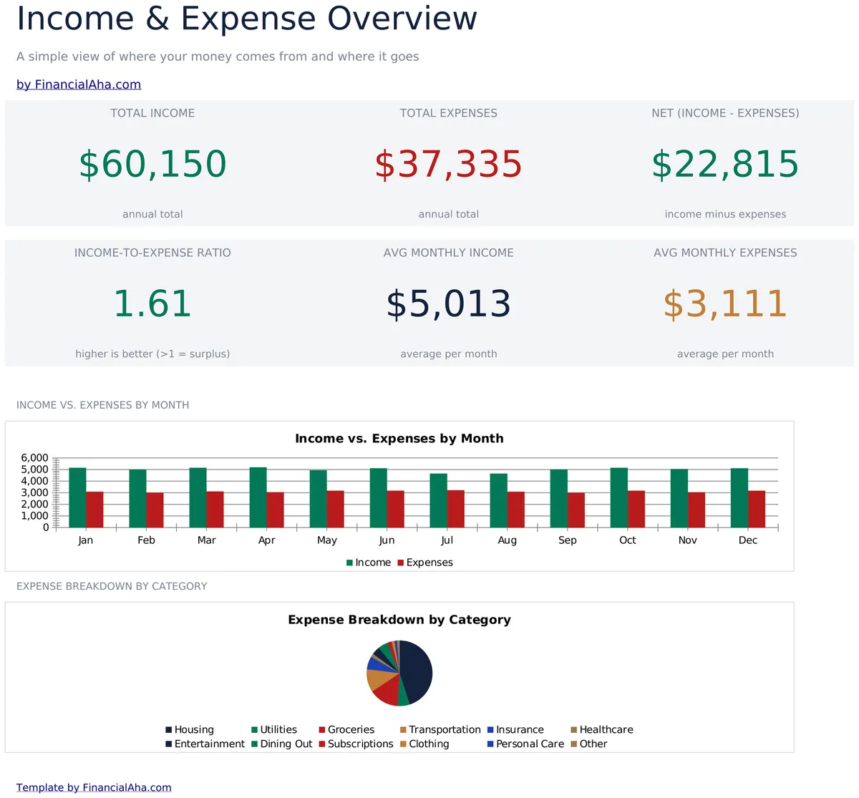Select the January income bar

coord(77,497)
